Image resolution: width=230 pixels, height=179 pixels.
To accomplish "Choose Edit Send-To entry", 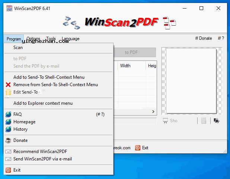I will pos(58,92).
